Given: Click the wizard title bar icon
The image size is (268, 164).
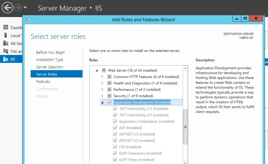Looking at the screenshot, I should click(x=28, y=19).
